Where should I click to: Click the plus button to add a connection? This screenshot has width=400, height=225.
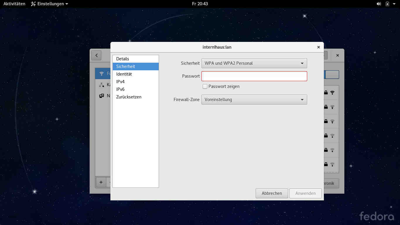pos(101,182)
